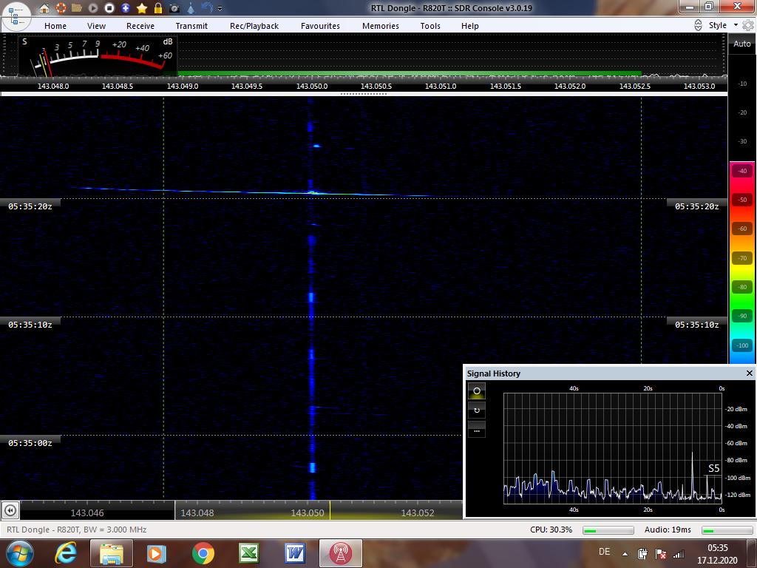Screen dimensions: 757x568
Task: Click the DE language indicator
Action: [604, 552]
